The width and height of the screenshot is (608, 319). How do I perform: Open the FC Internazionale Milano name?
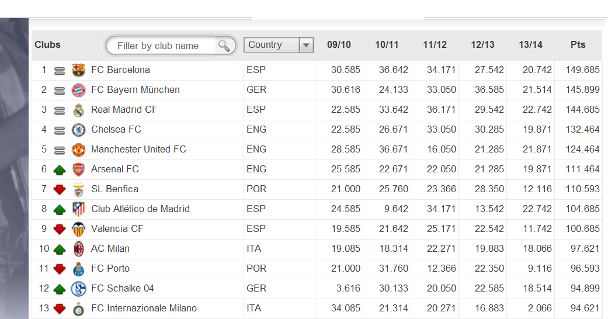click(x=144, y=308)
